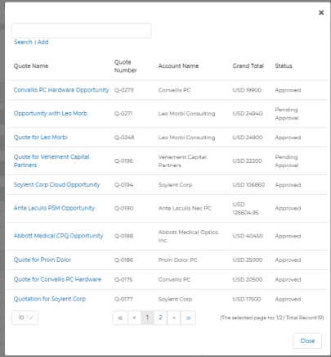This screenshot has width=331, height=357.
Task: Go to last page with double-right arrow
Action: [x=188, y=318]
